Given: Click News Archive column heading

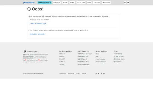Looking at the screenshot, I should (x=101, y=51).
